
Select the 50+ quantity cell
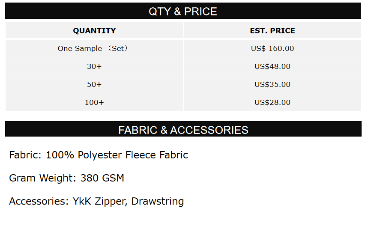click(94, 84)
